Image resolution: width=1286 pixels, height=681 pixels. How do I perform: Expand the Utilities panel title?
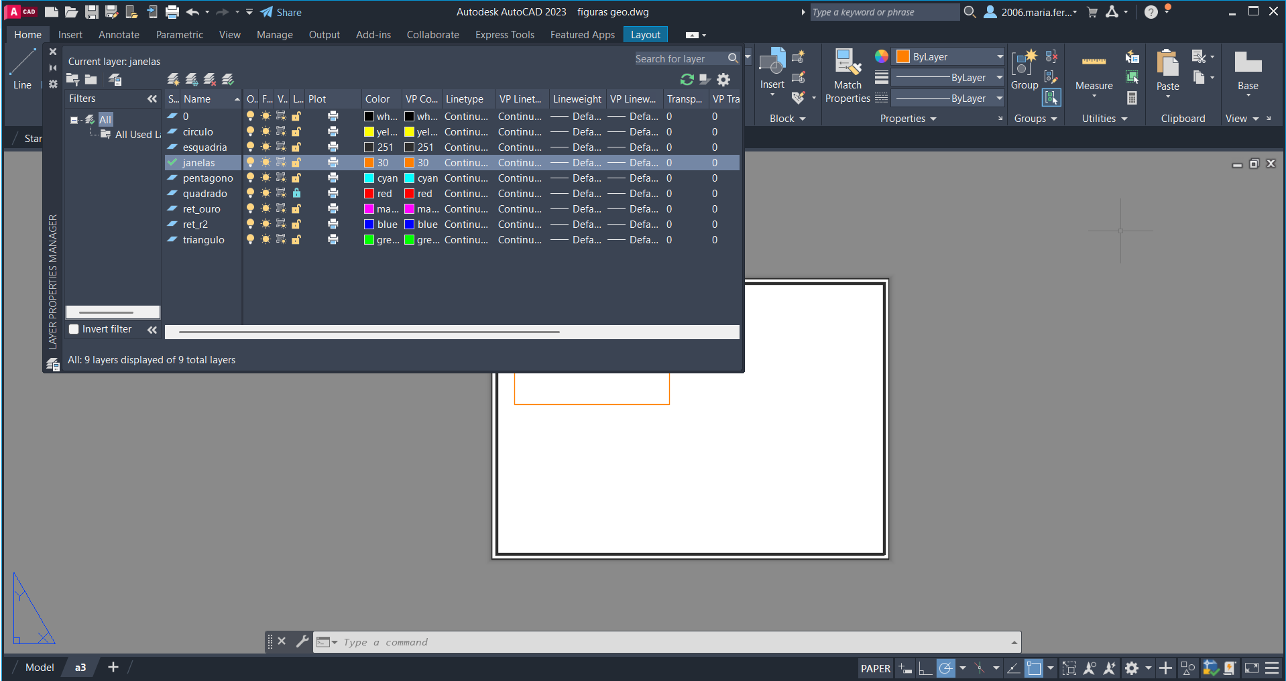pyautogui.click(x=1104, y=119)
